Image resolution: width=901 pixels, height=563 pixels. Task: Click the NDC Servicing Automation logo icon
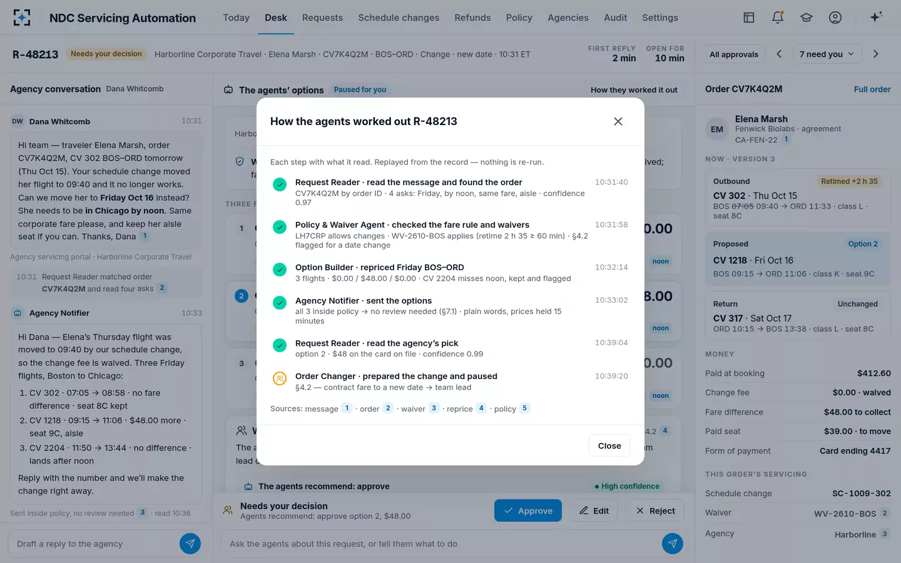coord(22,18)
